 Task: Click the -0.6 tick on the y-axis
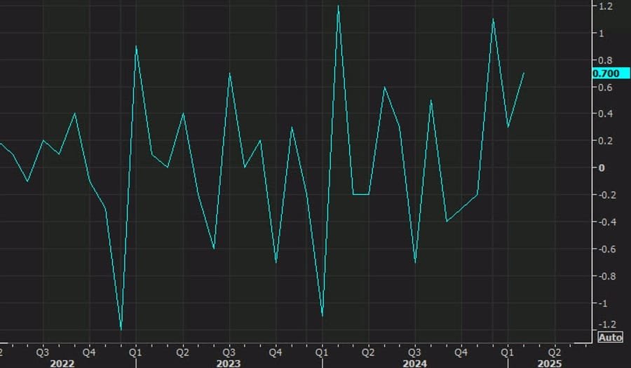click(x=602, y=249)
